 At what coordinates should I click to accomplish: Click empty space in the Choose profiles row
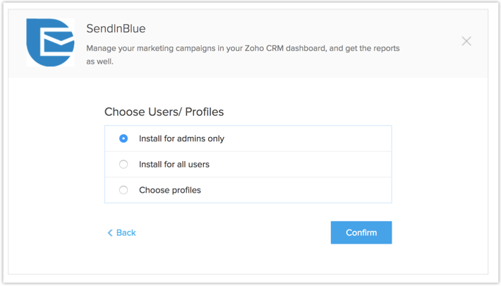pos(310,190)
